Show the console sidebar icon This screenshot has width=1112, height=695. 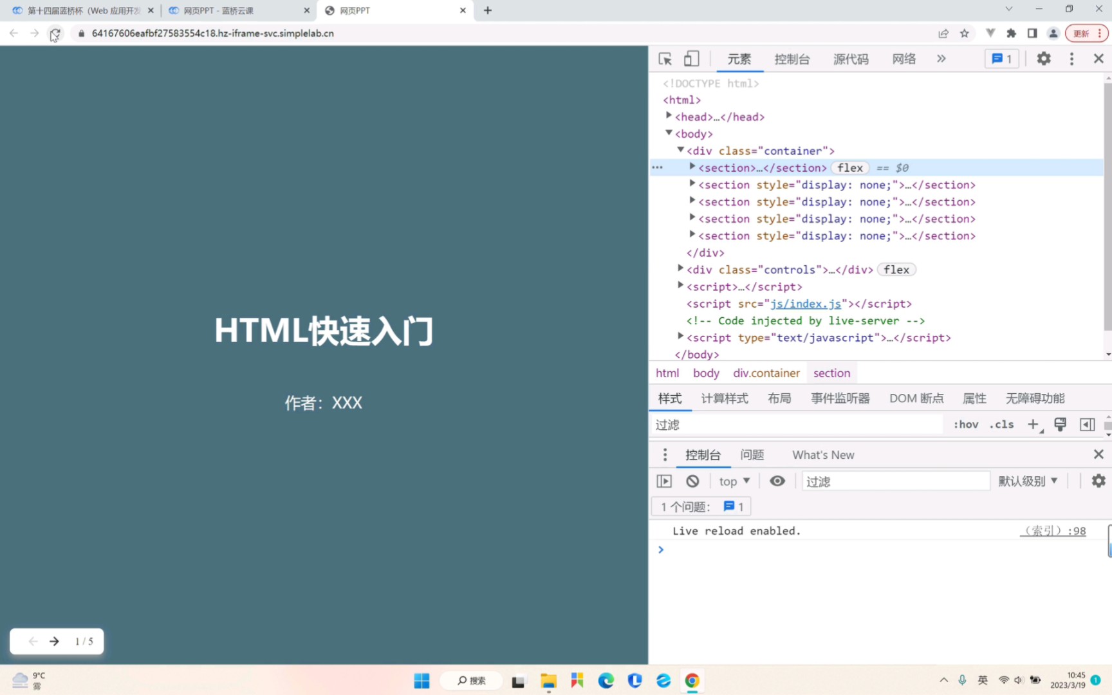pos(664,481)
